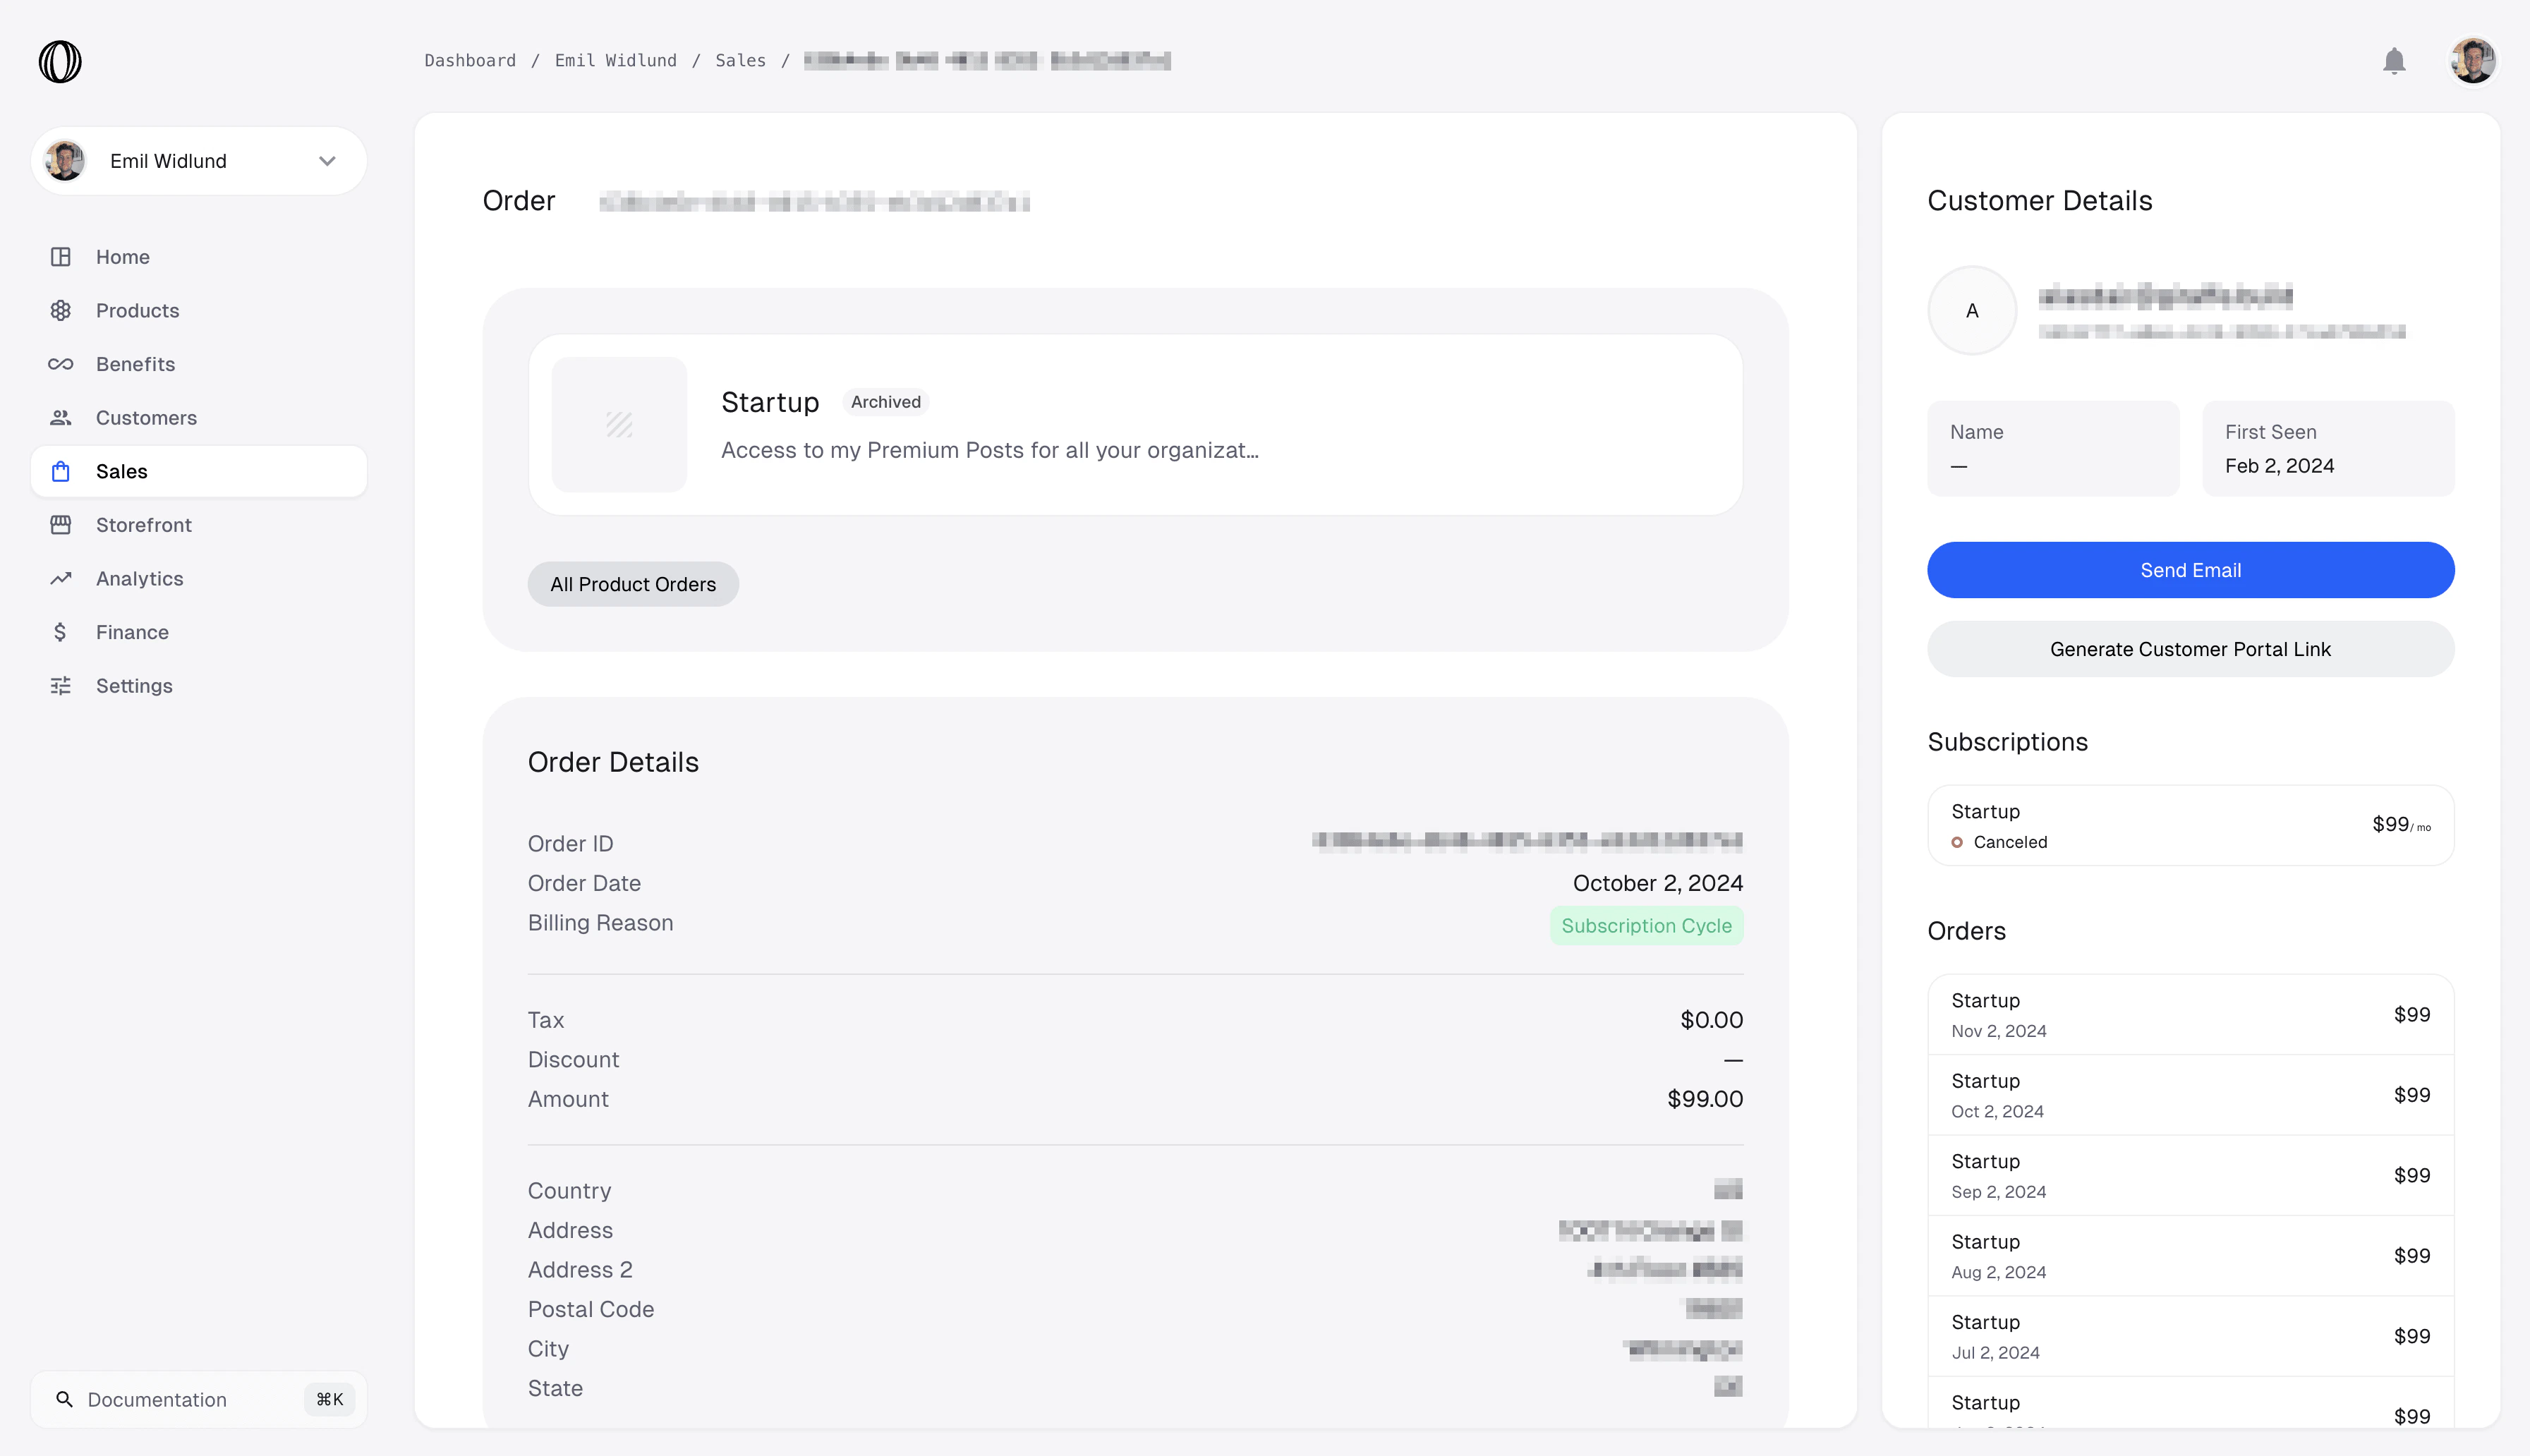The height and width of the screenshot is (1456, 2530).
Task: Click Generate Customer Portal Link
Action: [2189, 649]
